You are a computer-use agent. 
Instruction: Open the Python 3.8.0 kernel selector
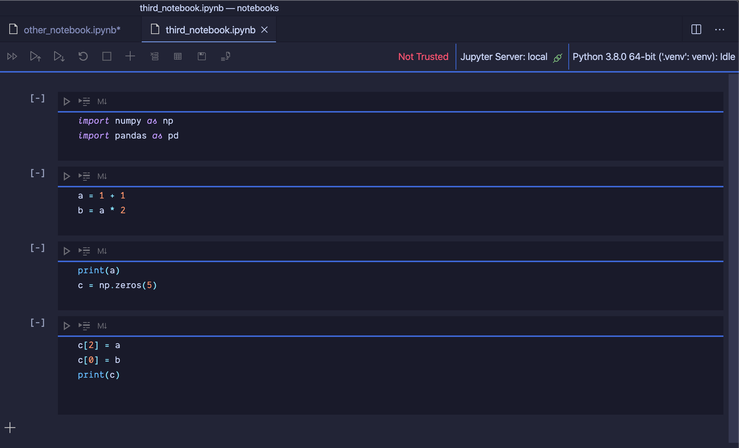coord(654,57)
